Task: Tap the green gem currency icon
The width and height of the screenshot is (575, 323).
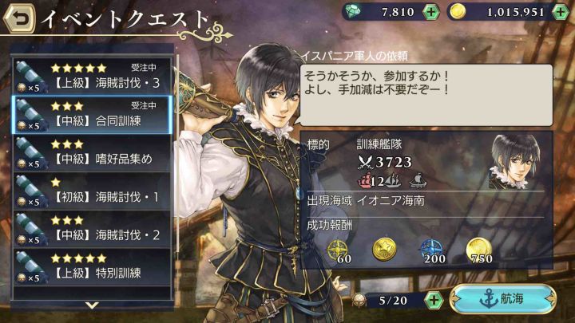Action: click(x=353, y=11)
